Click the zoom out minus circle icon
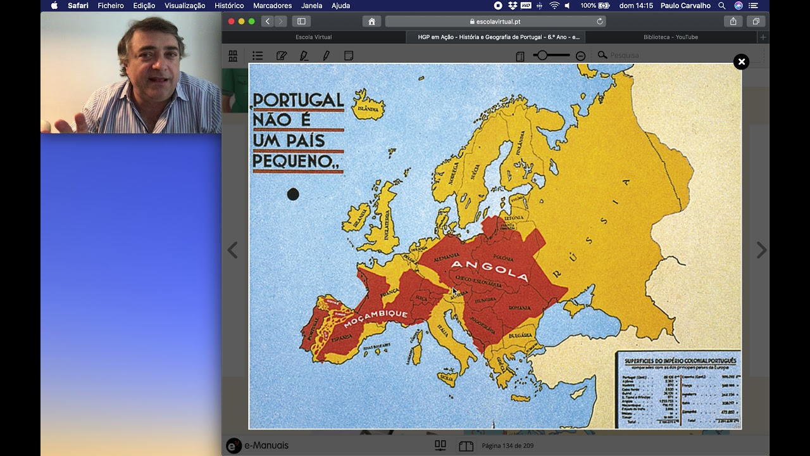This screenshot has width=810, height=456. point(580,56)
